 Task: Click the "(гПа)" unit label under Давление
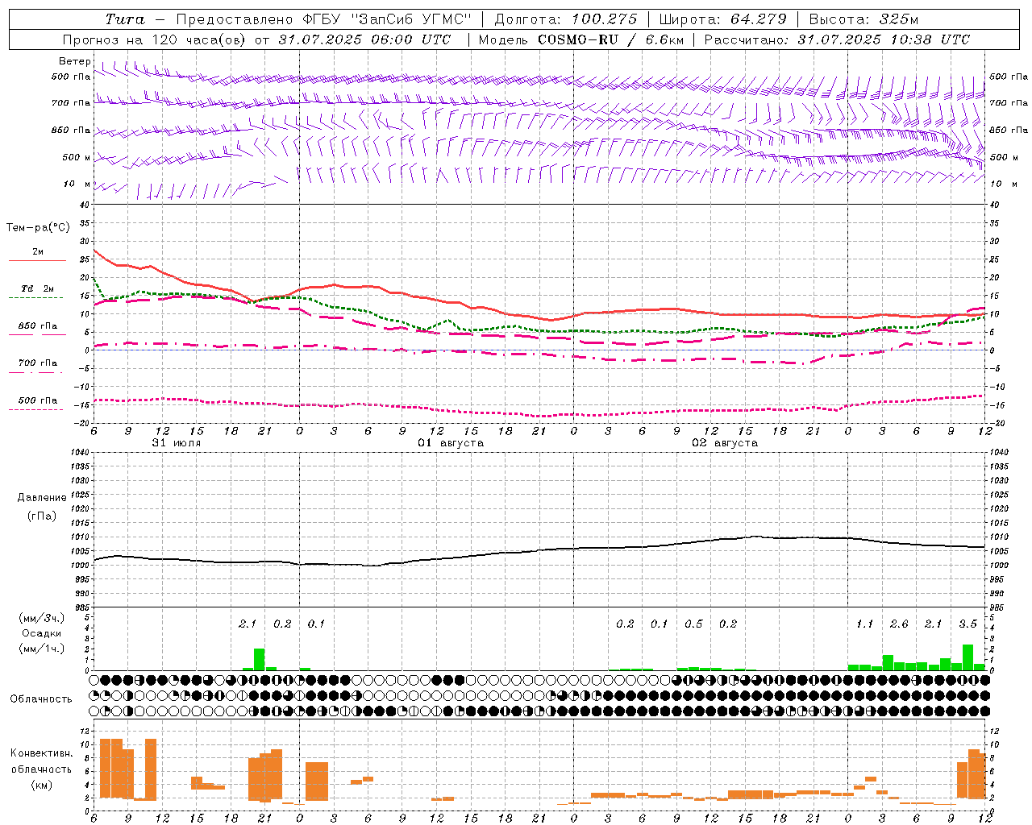tap(42, 516)
